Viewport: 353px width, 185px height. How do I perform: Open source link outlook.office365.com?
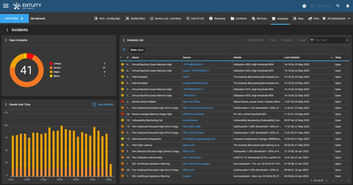point(195,83)
